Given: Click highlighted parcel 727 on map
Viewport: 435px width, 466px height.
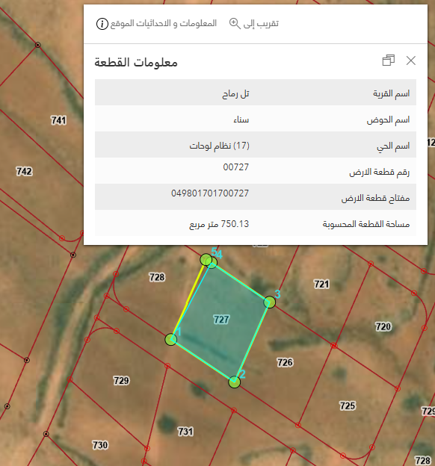Looking at the screenshot, I should point(221,320).
